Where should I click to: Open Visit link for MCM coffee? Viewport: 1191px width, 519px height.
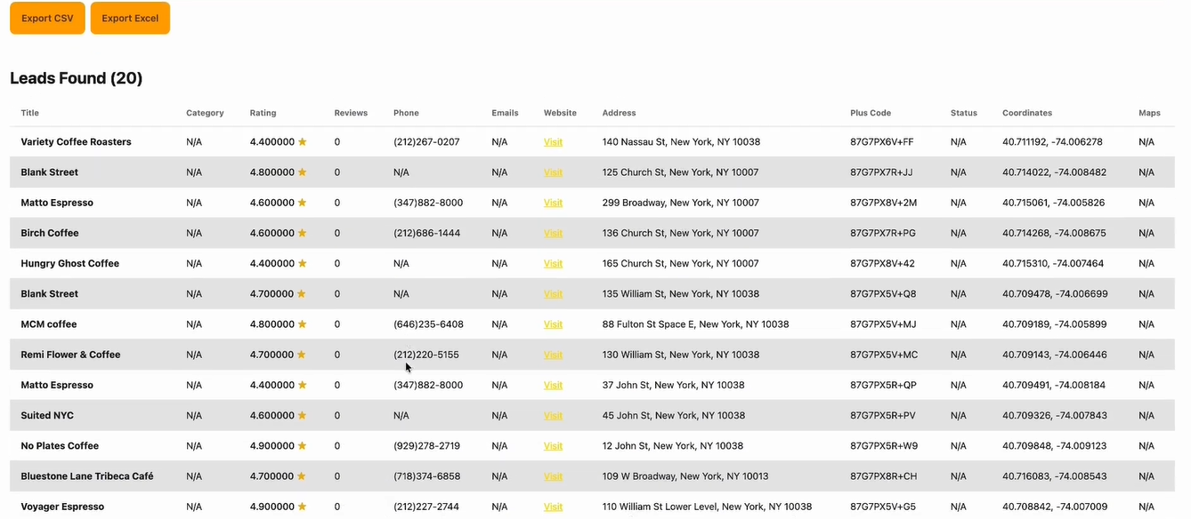[553, 324]
